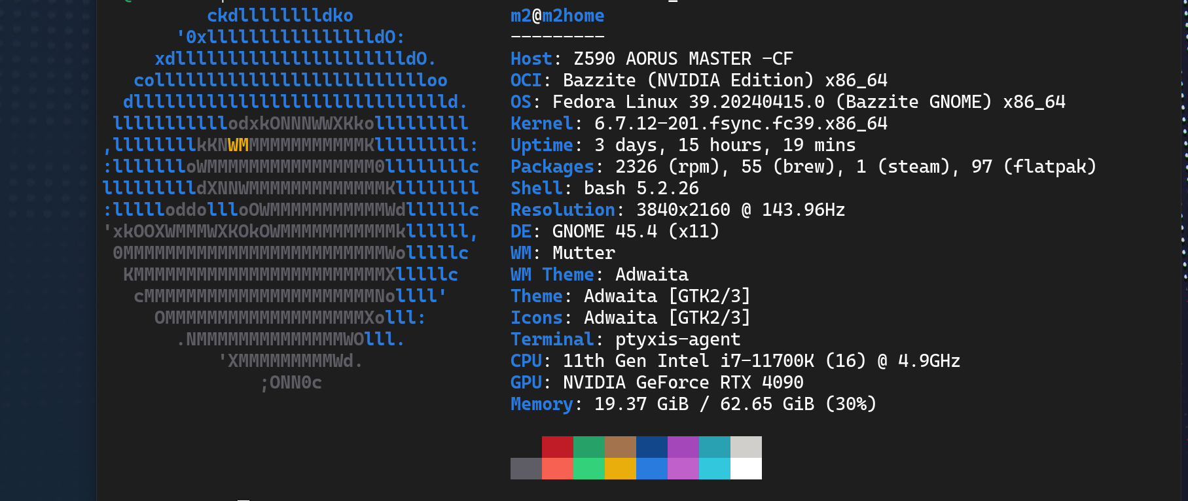Image resolution: width=1188 pixels, height=501 pixels.
Task: Click the 'Kernel' label
Action: coord(542,124)
